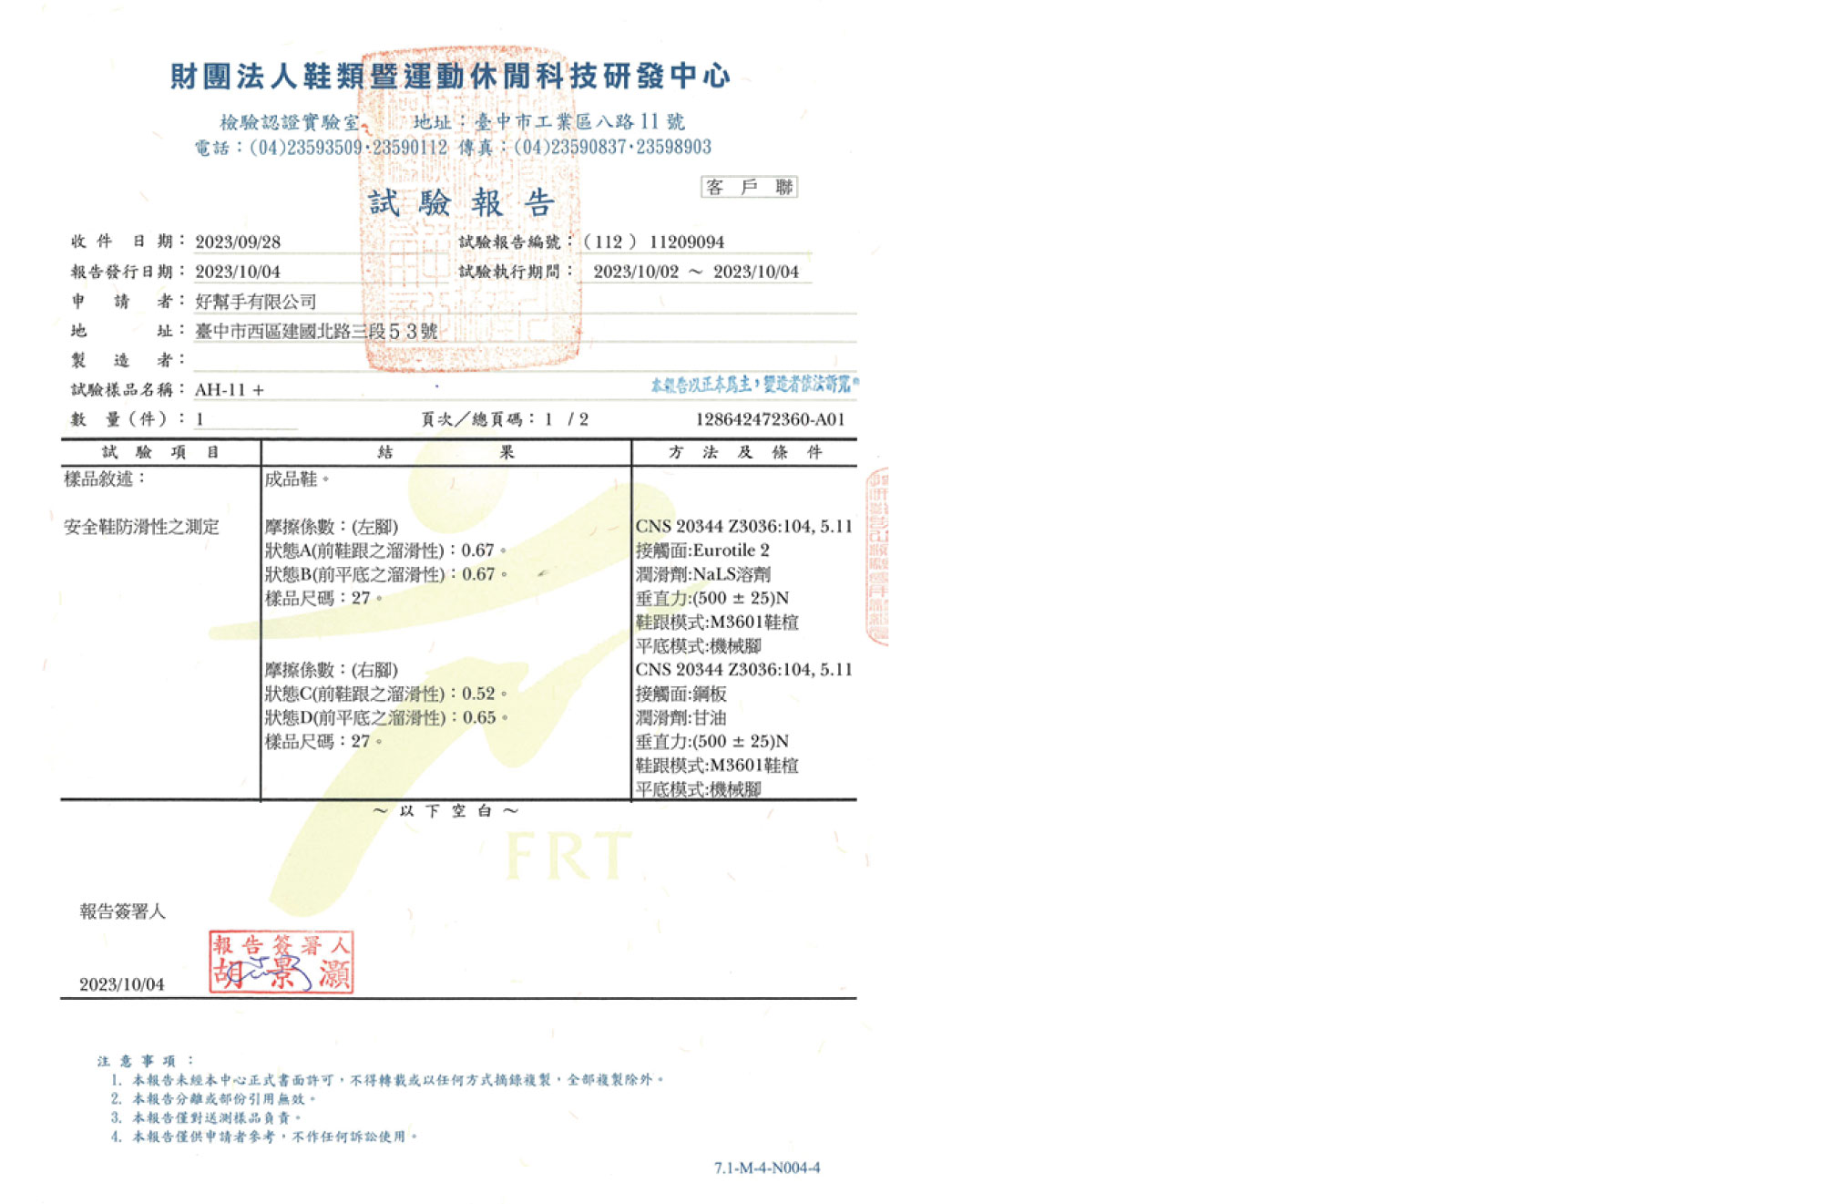Click the 接觸面:Eurotile 2 line
The image size is (1822, 1204).
coord(702,551)
